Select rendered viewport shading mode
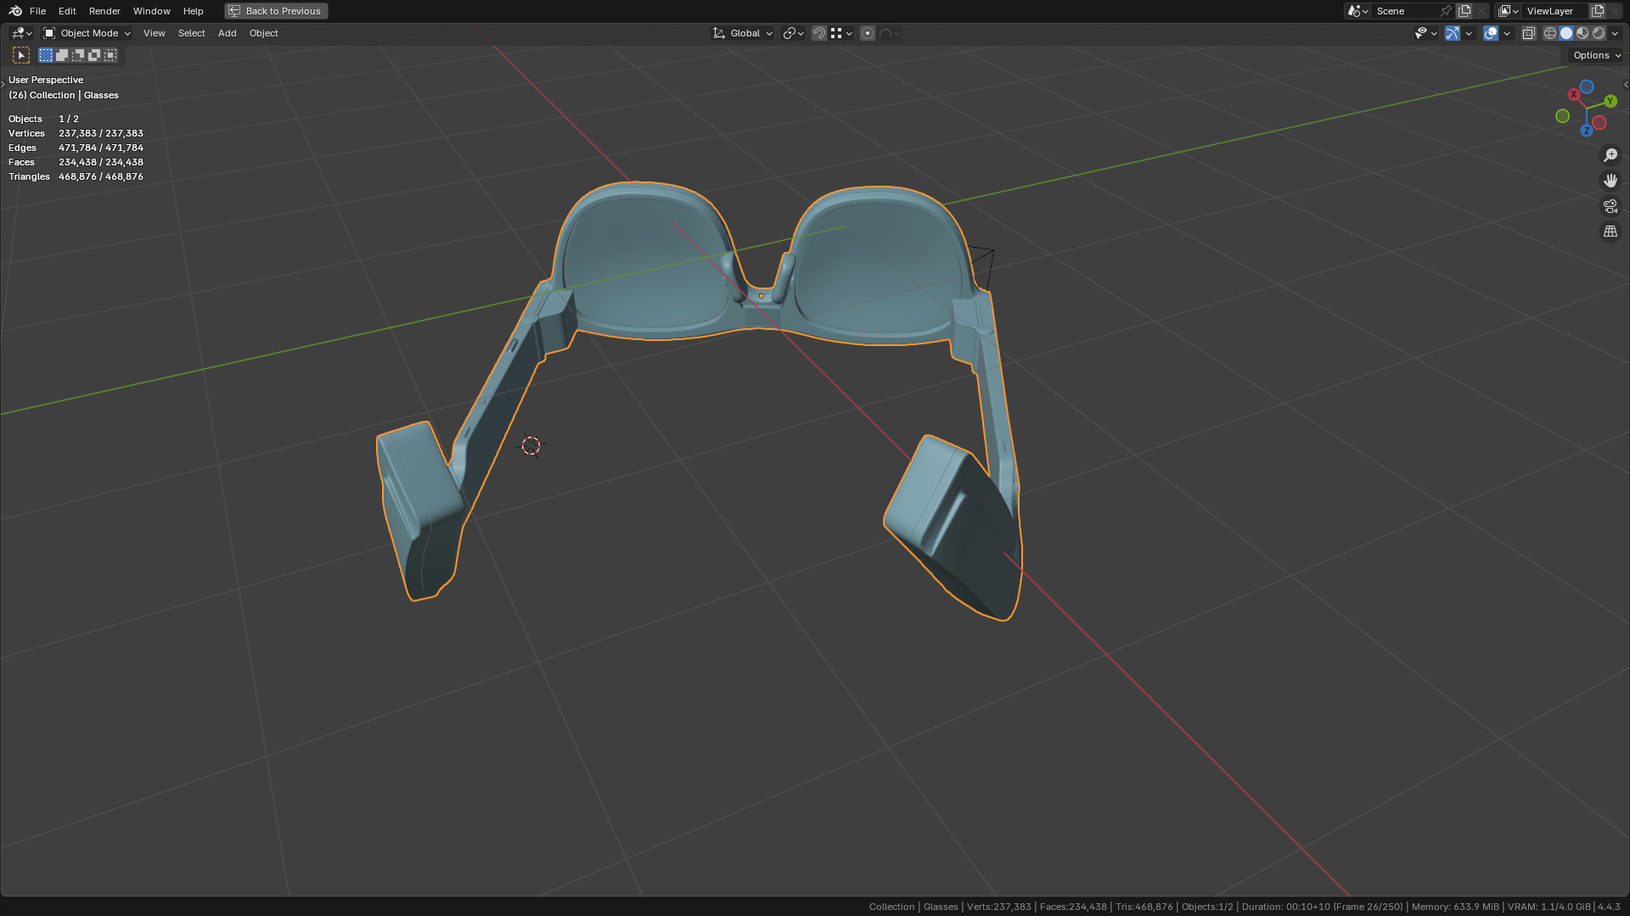 1599,33
